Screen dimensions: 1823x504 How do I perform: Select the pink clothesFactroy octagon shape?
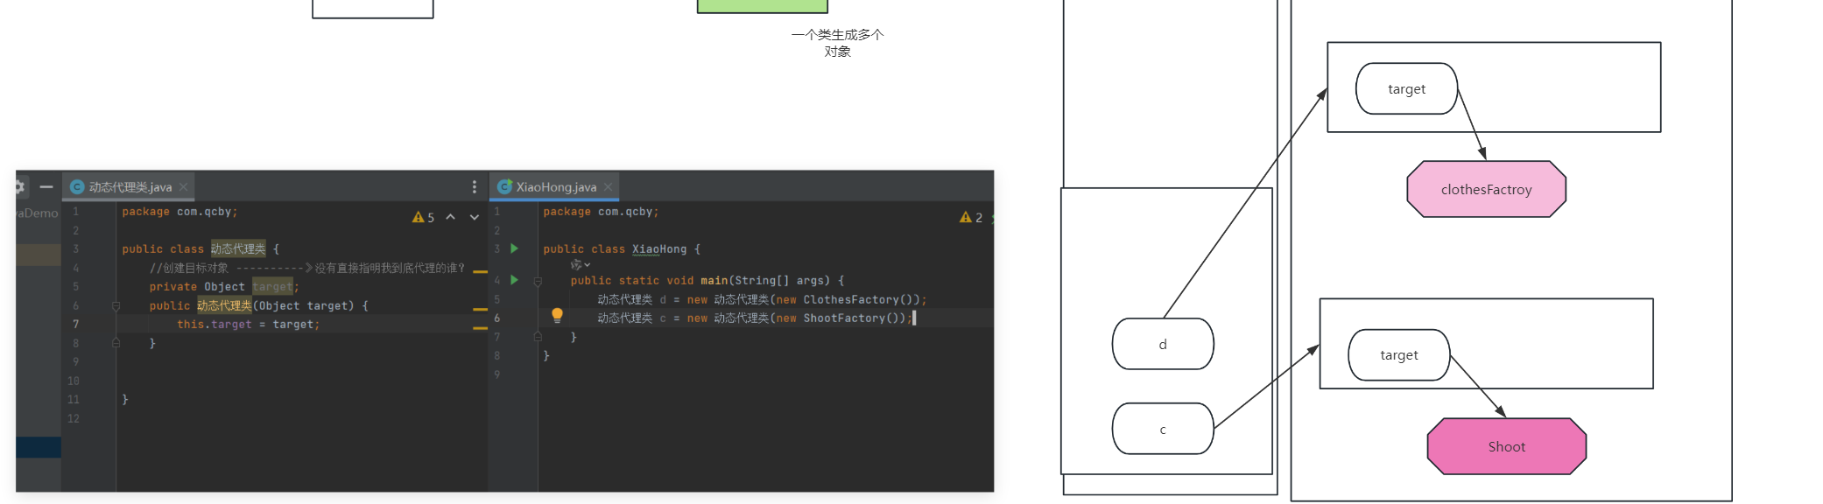tap(1486, 189)
